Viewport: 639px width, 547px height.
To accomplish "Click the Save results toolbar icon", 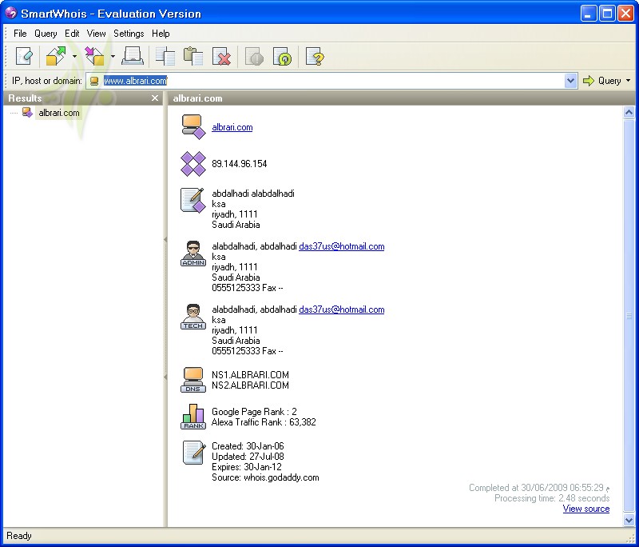I will click(94, 56).
